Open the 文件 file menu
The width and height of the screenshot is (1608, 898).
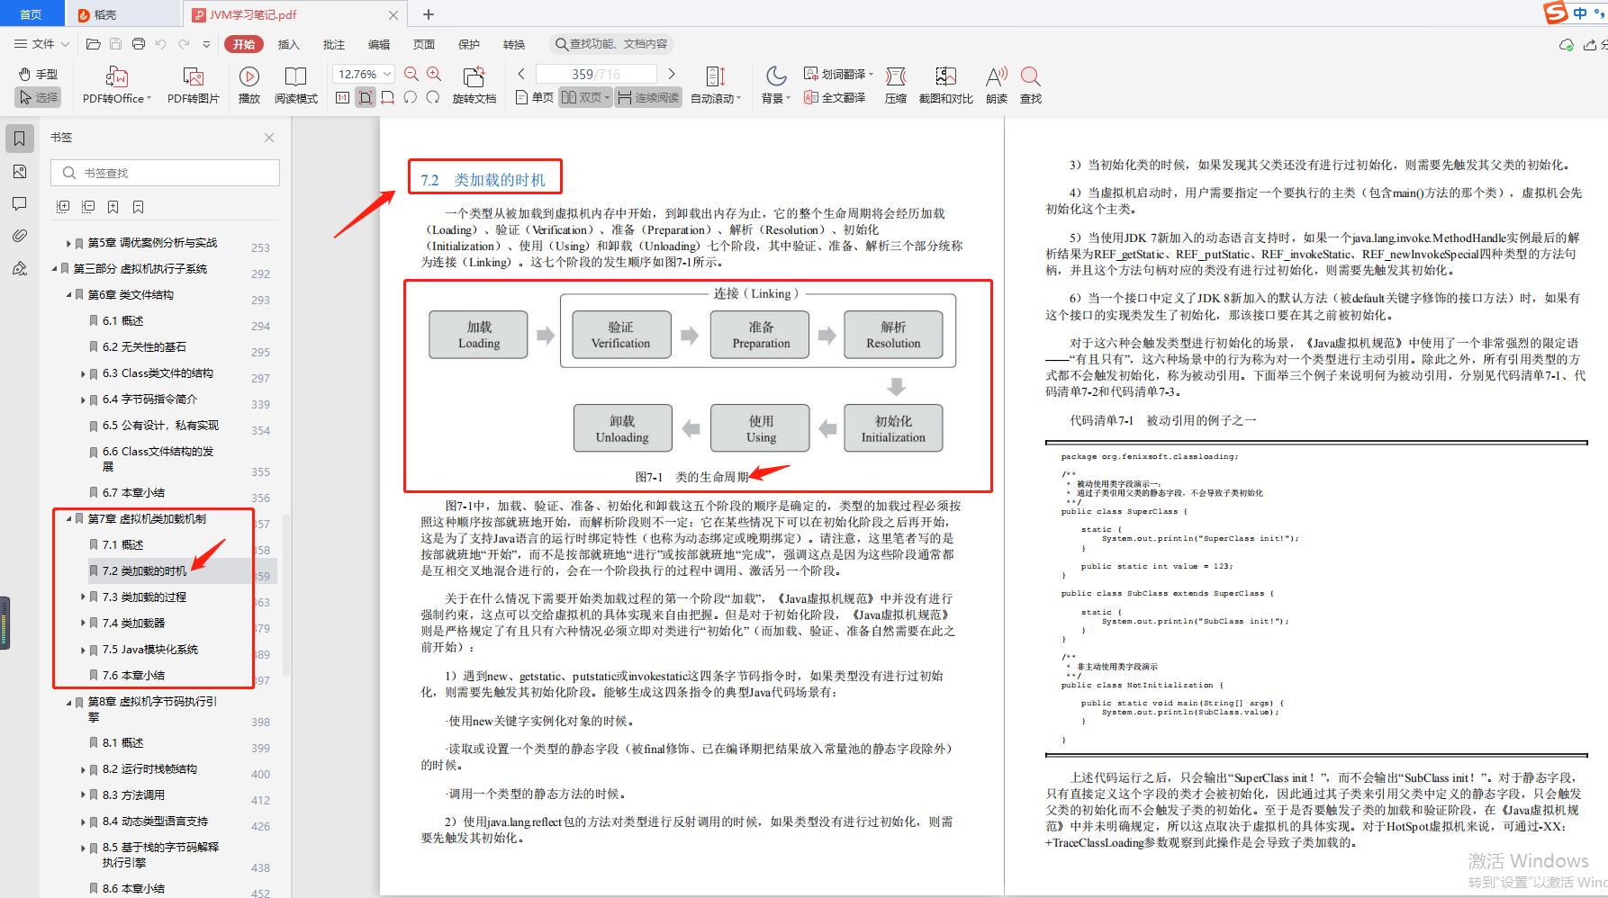[41, 43]
